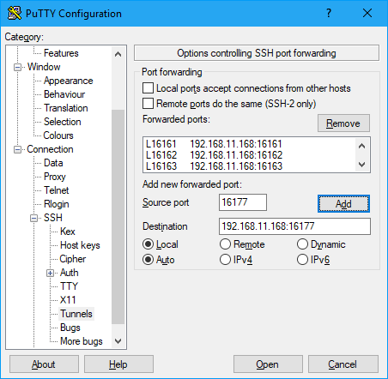The image size is (388, 379).
Task: Open the Translation category
Action: click(66, 108)
